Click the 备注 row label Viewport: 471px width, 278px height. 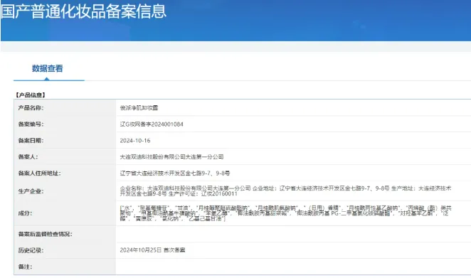point(25,267)
